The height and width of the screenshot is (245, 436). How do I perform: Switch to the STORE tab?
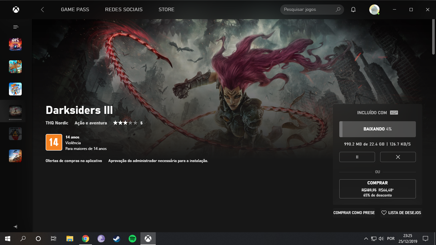click(x=166, y=10)
